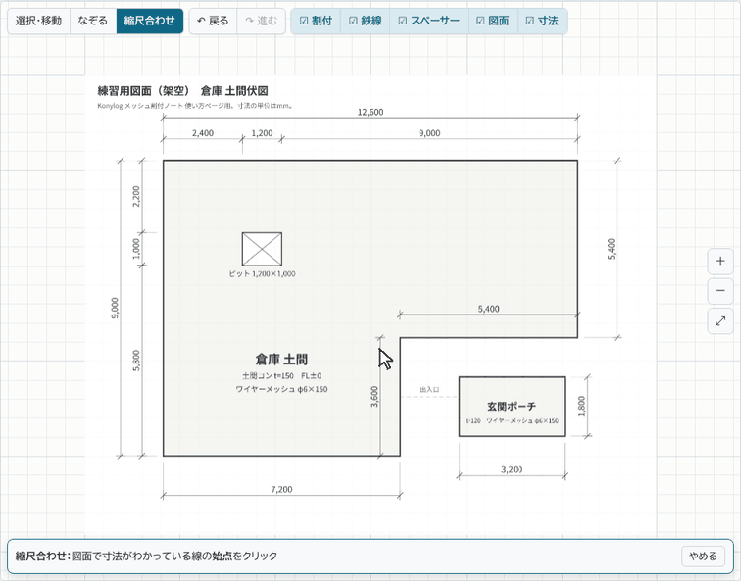Screen dimensions: 741x581
Task: Click the t=120 porch specification note
Action: [x=512, y=421]
